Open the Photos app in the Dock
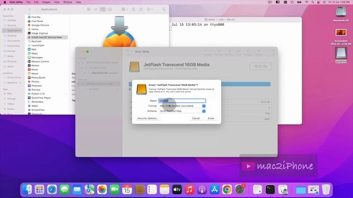 pos(102,189)
